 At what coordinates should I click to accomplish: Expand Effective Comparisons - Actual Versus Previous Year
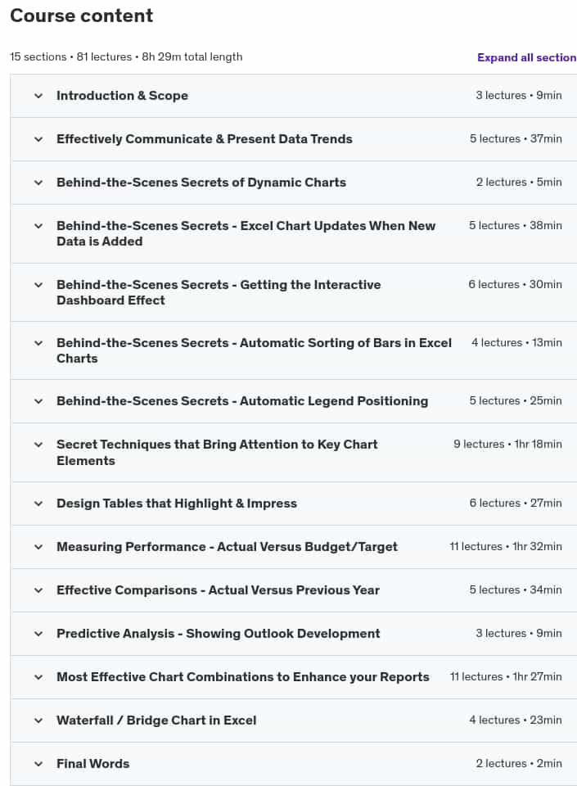click(x=294, y=590)
